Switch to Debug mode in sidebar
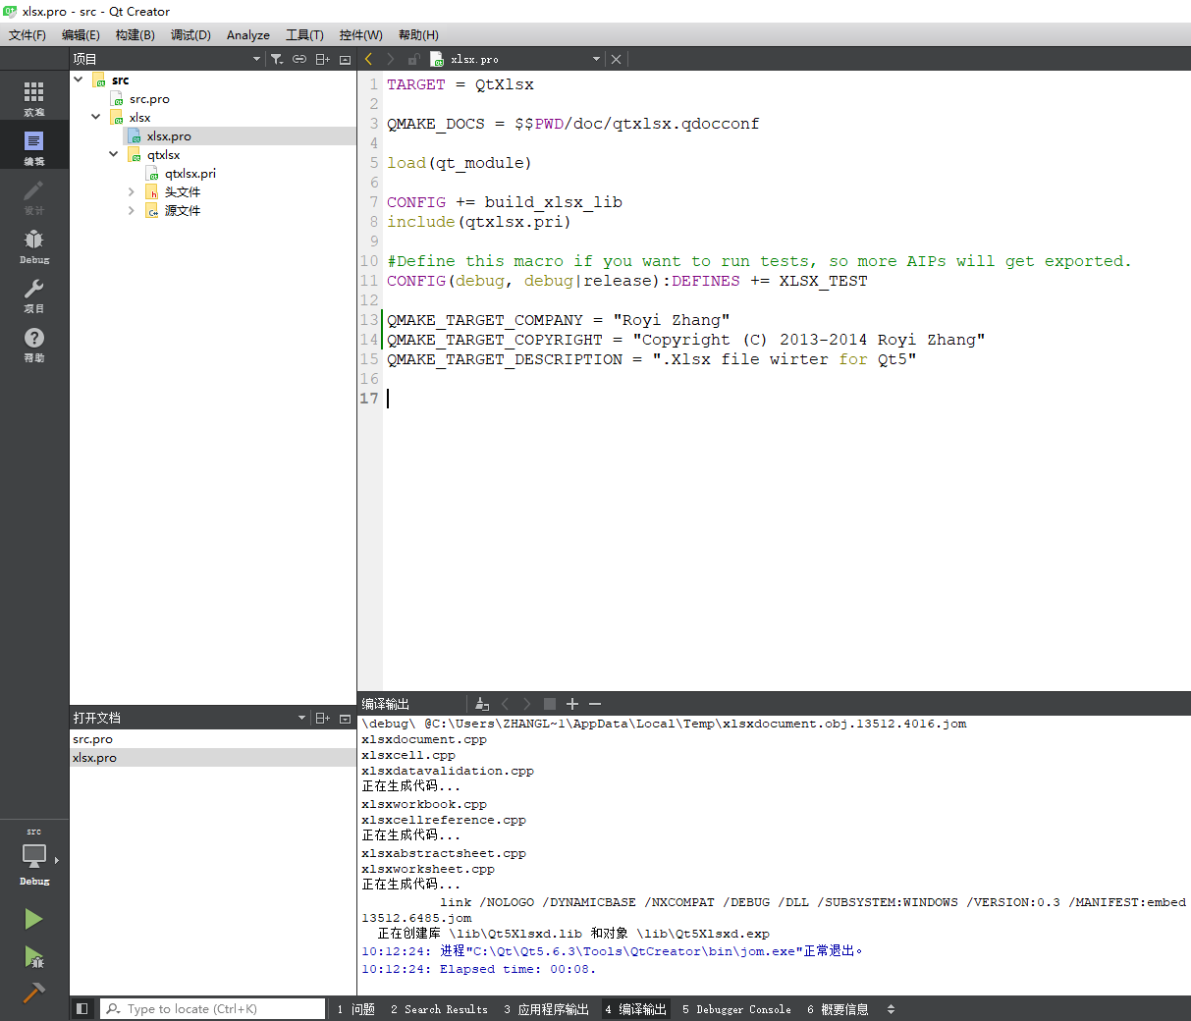The image size is (1191, 1021). (x=34, y=245)
